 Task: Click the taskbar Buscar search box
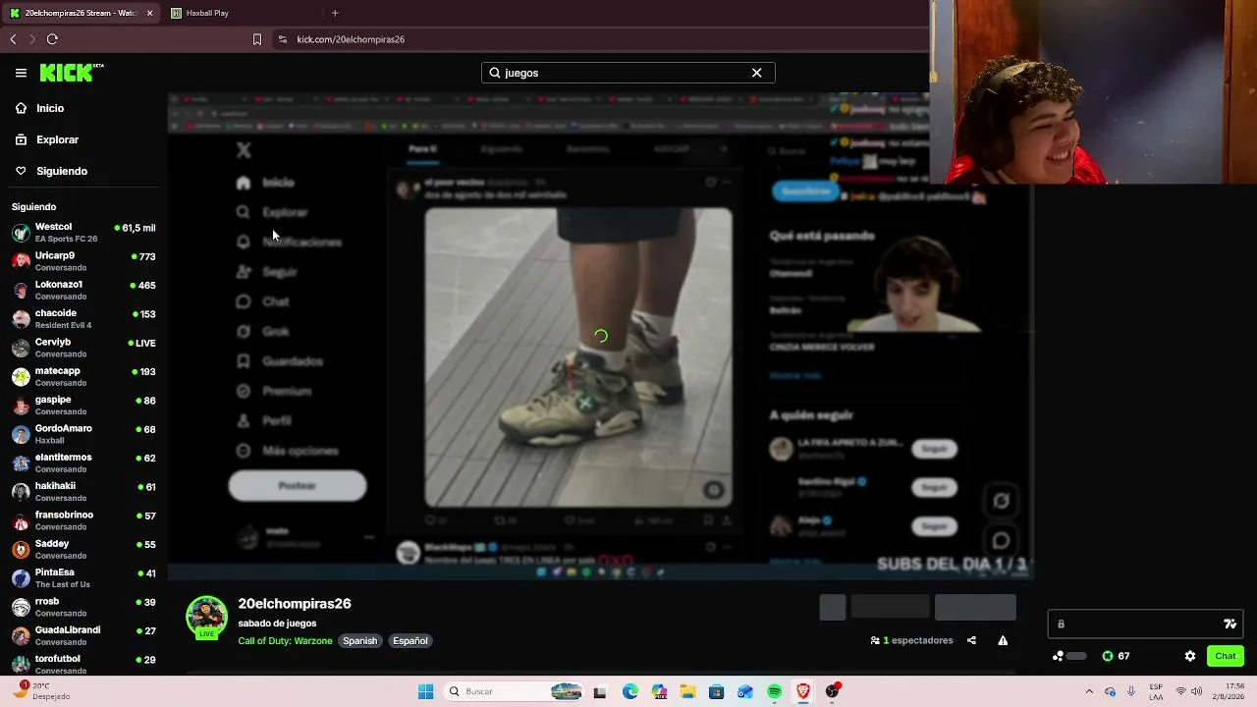click(514, 691)
